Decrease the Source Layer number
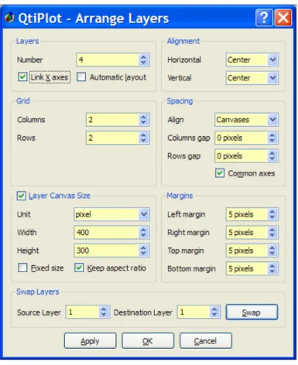This screenshot has height=365, width=298. coord(104,315)
